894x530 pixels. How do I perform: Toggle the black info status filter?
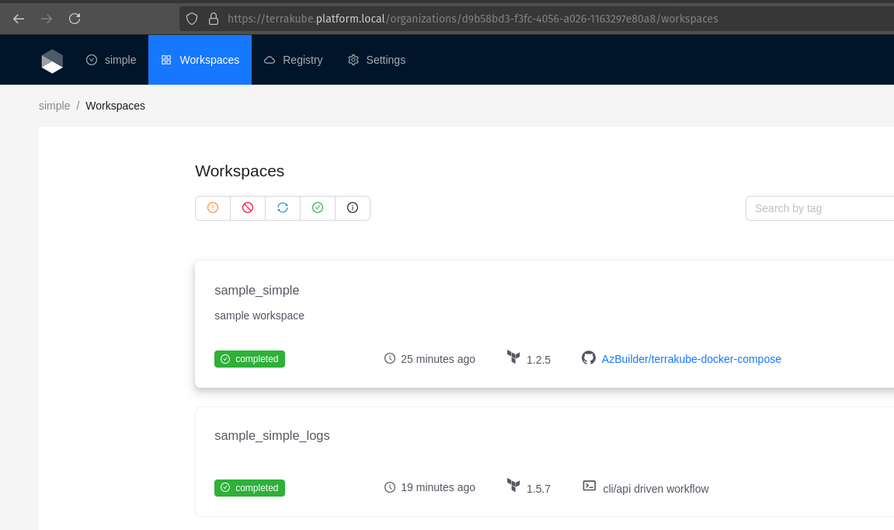(x=353, y=208)
